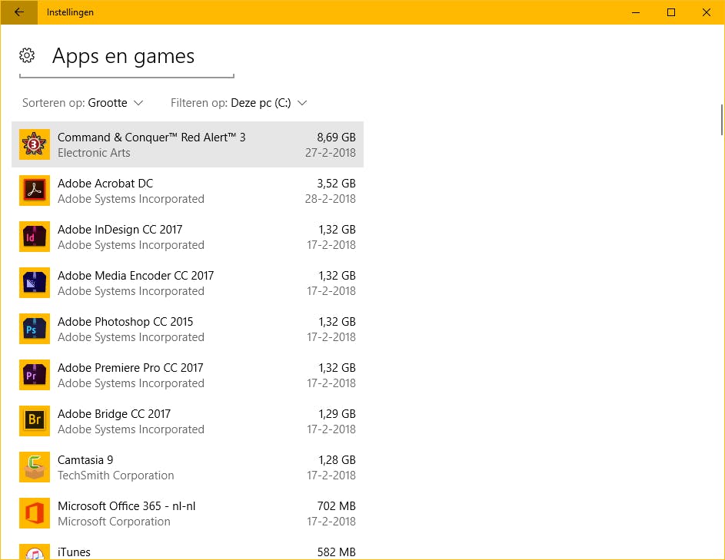Image resolution: width=725 pixels, height=560 pixels.
Task: Click the Adobe Photoshop CC 2015 icon
Action: [x=34, y=329]
